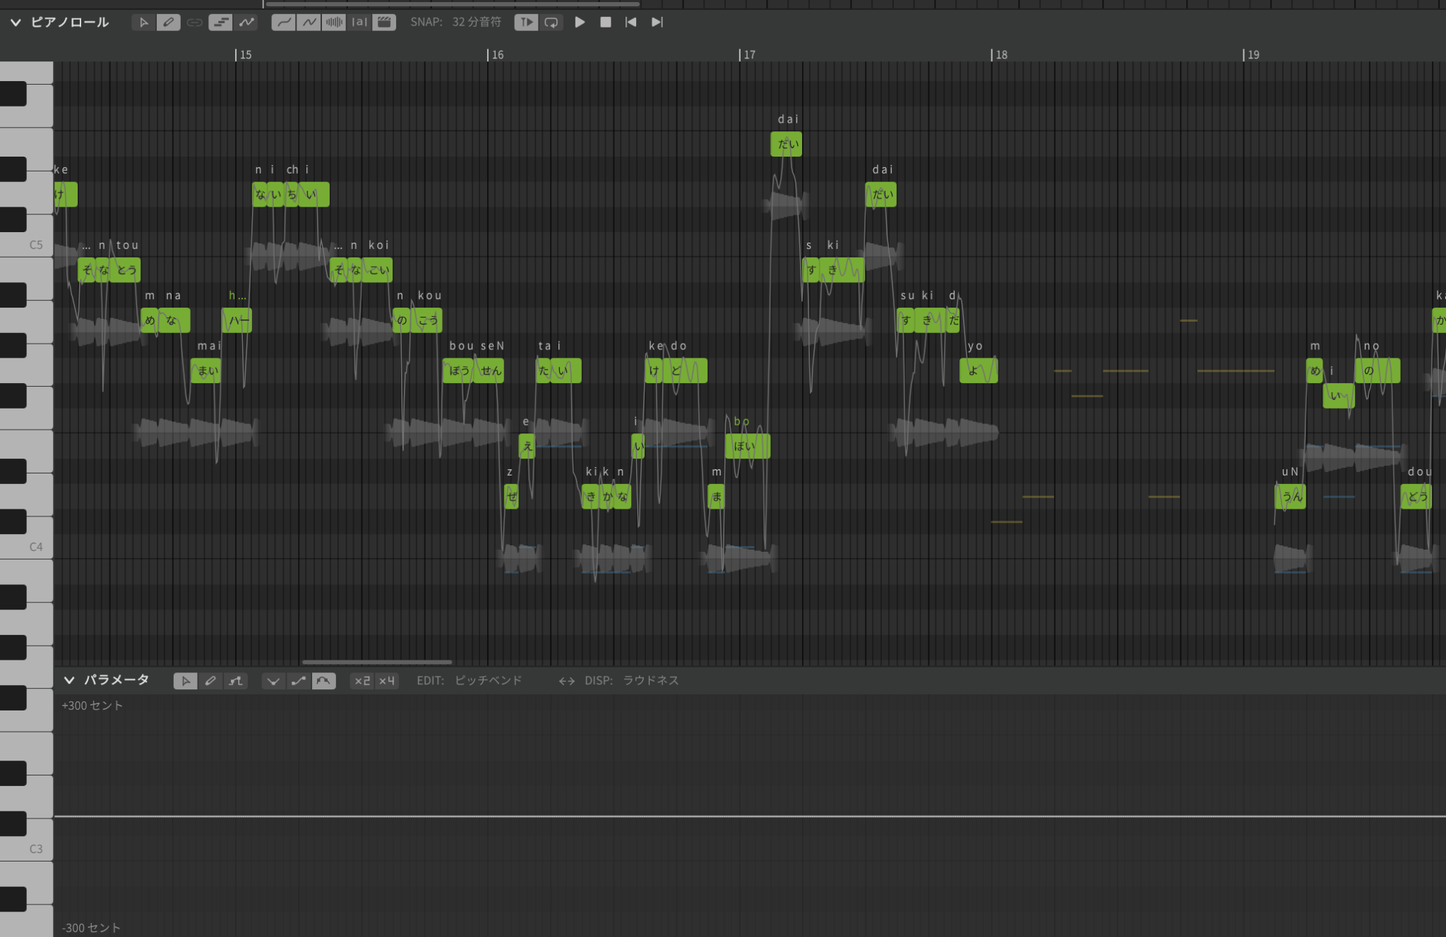Collapse the パラメータ panel
Image resolution: width=1446 pixels, height=937 pixels.
[69, 680]
